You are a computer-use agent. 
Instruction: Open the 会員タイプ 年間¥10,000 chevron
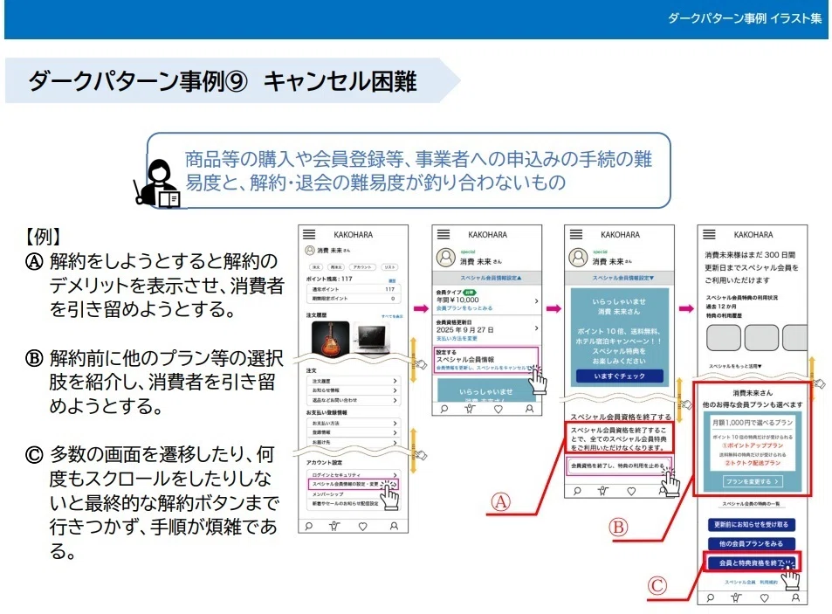click(536, 301)
